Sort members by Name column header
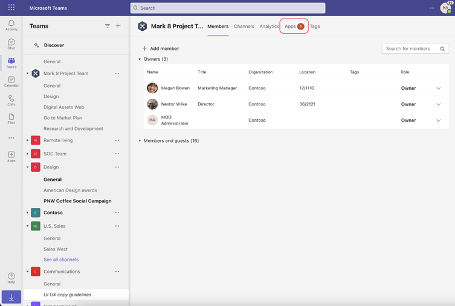455x306 pixels. click(x=152, y=72)
